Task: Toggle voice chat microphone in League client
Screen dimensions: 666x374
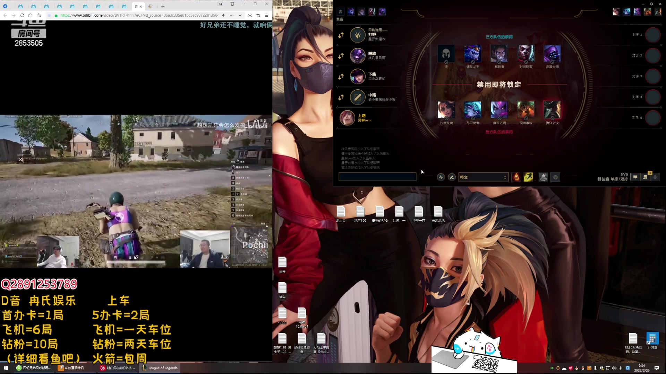Action: point(655,177)
